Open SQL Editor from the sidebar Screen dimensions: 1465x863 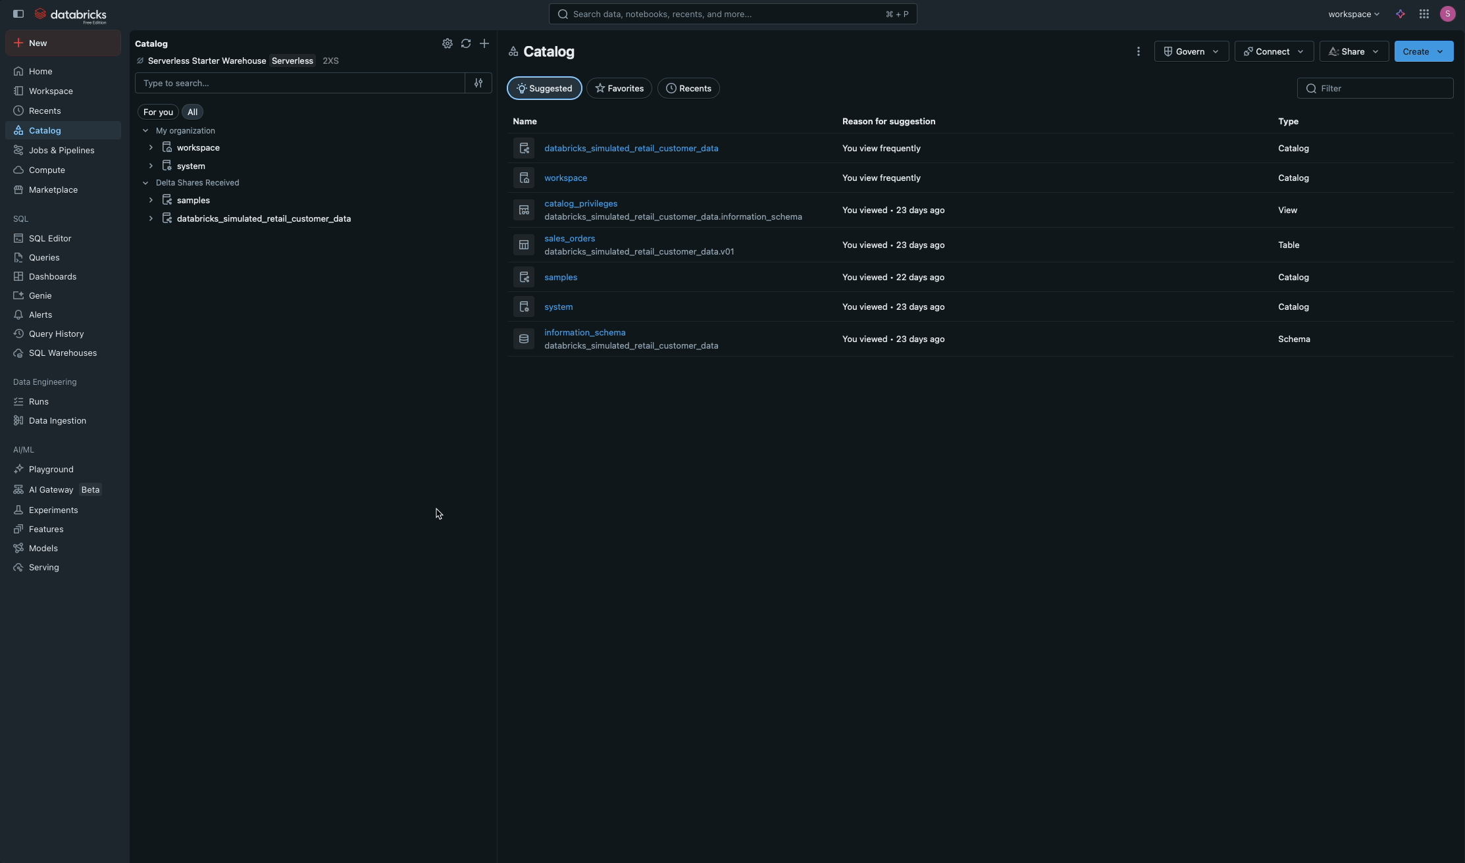(49, 238)
